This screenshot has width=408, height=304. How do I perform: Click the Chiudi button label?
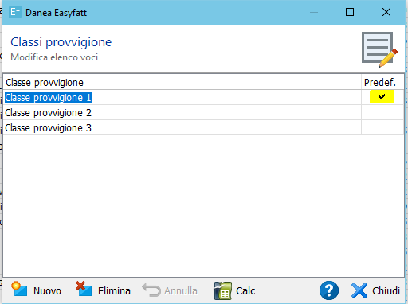tap(386, 290)
